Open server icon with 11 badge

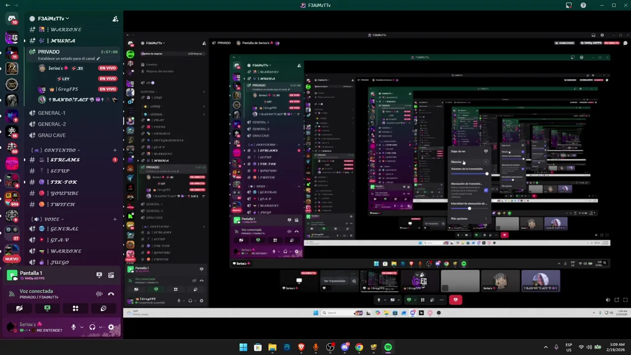tap(12, 53)
